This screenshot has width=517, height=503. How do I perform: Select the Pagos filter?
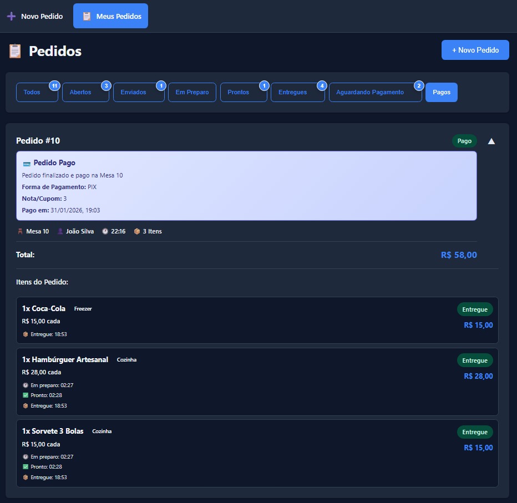click(441, 92)
